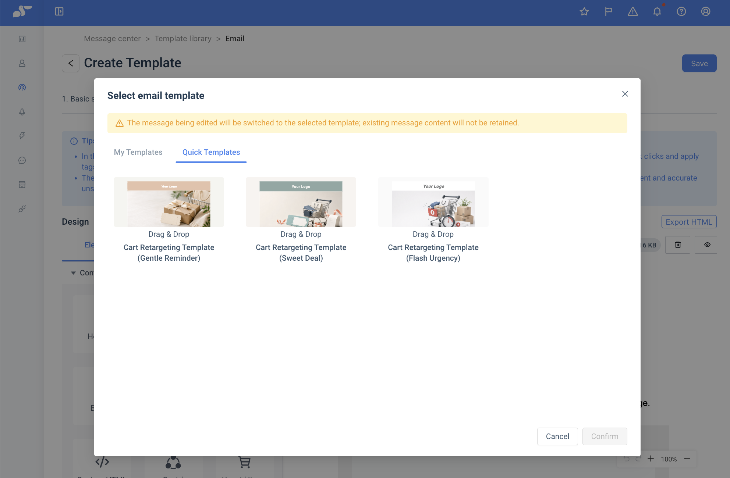
Task: Switch to My Templates tab
Action: point(138,152)
